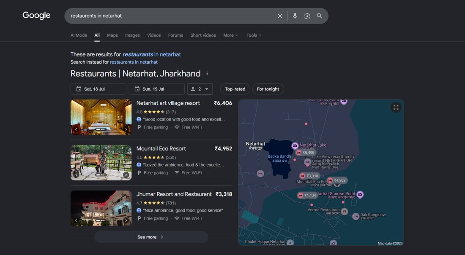Image resolution: width=465 pixels, height=255 pixels.
Task: Click the 4.6 rating with (317) reviews
Action: (156, 112)
